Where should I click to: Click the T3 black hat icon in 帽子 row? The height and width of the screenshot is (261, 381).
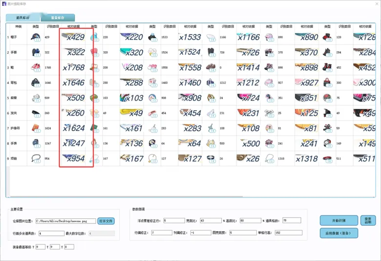click(x=152, y=37)
